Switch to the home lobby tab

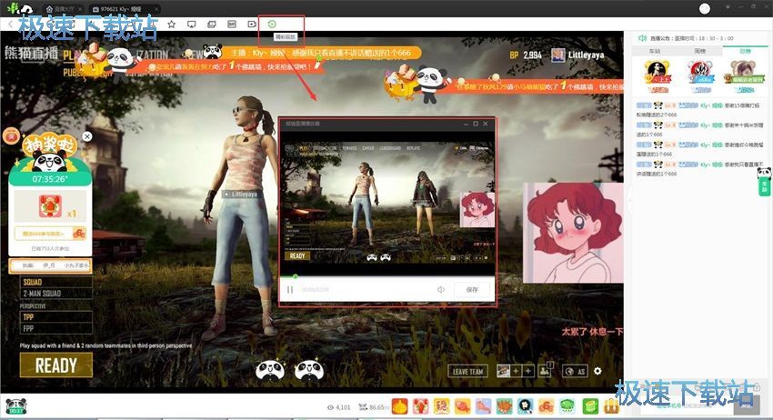point(62,9)
